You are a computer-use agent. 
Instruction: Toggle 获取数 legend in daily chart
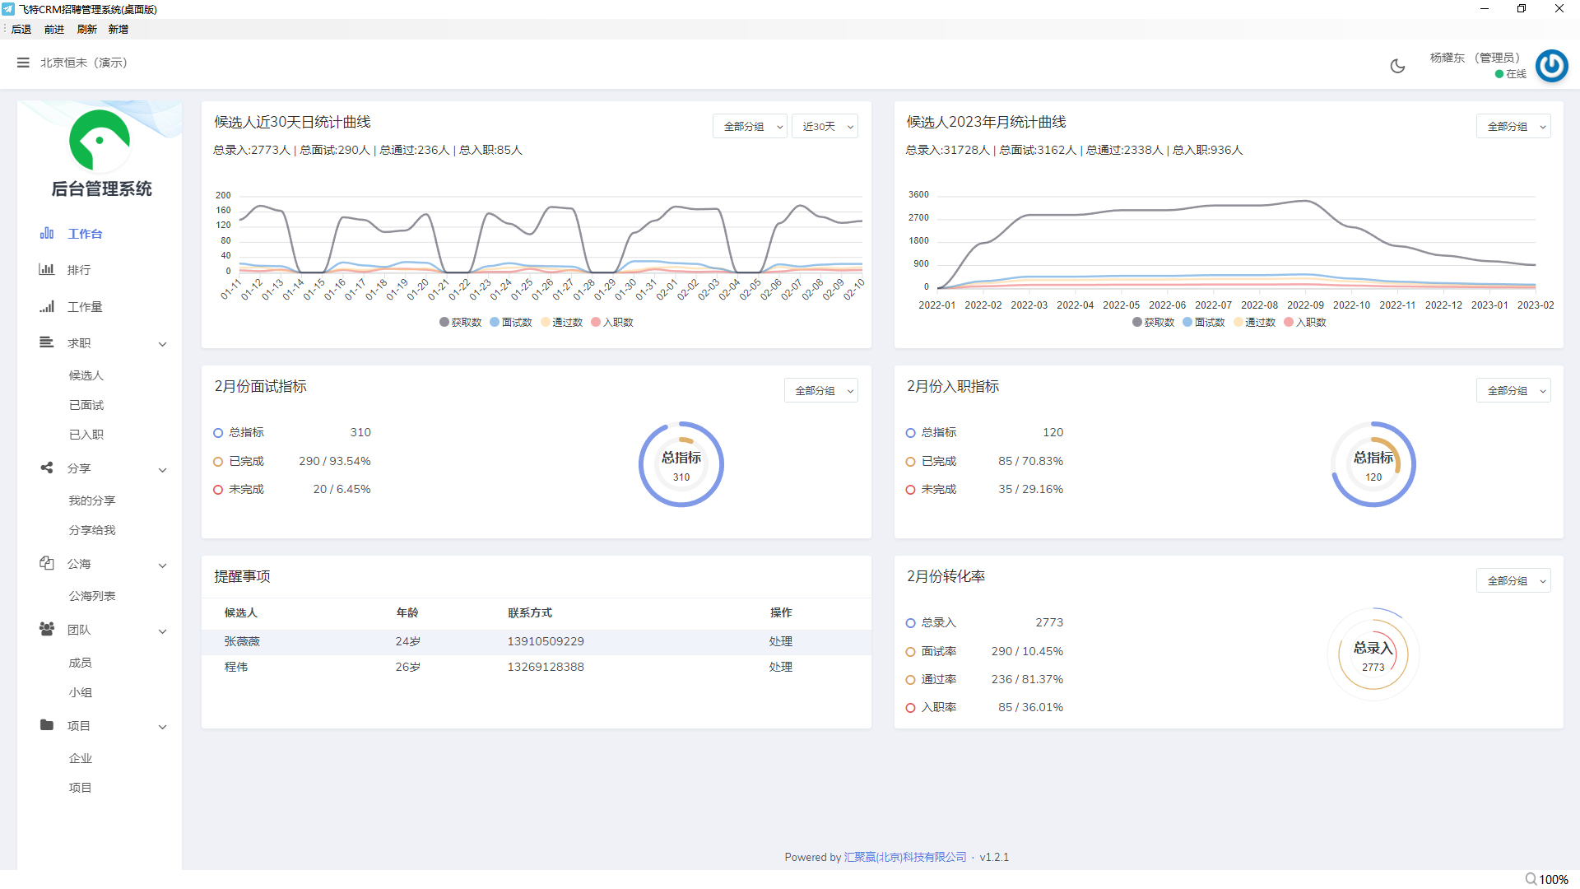461,323
